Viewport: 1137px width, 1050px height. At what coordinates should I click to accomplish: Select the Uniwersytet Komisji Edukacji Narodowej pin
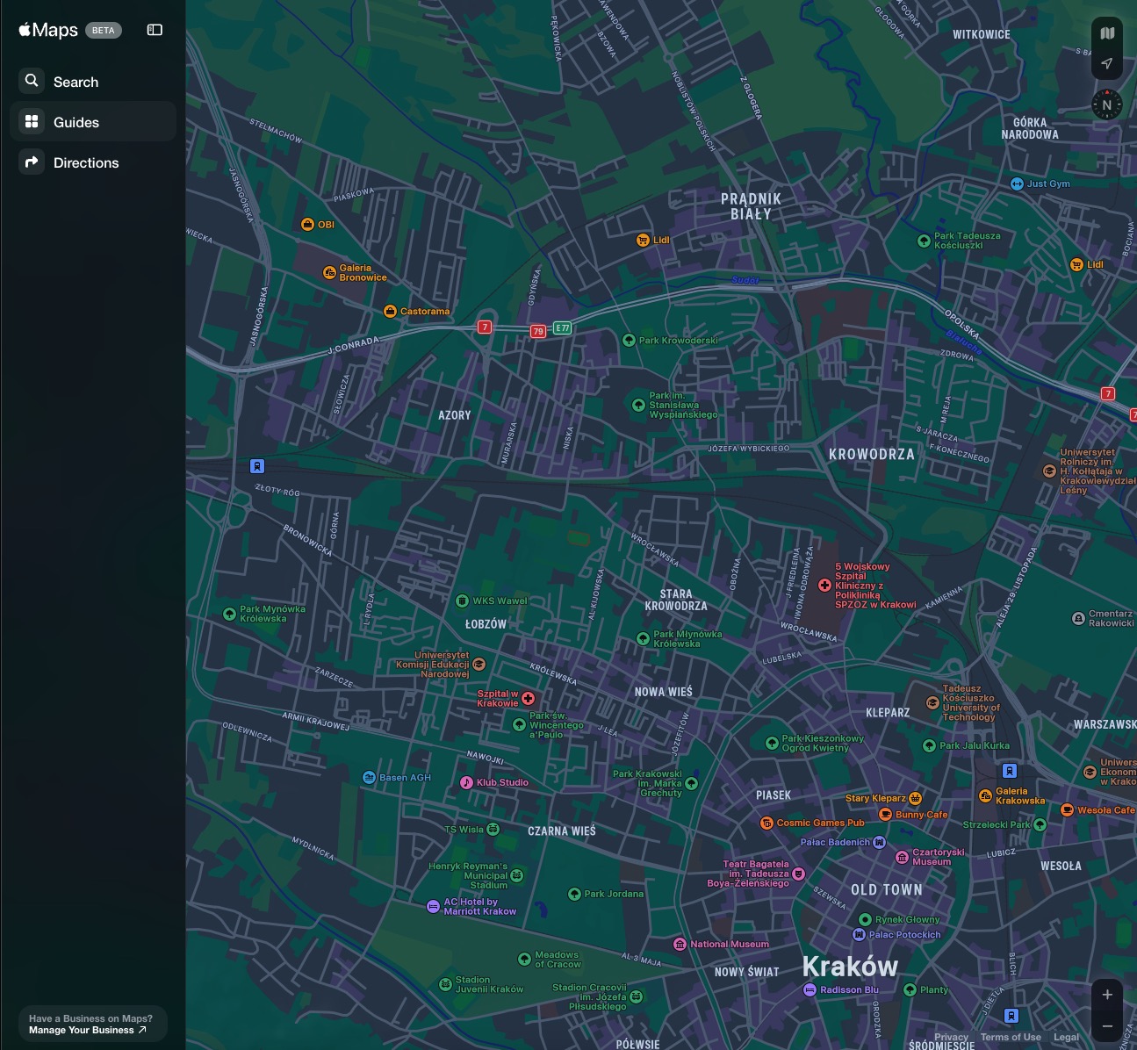pos(479,664)
